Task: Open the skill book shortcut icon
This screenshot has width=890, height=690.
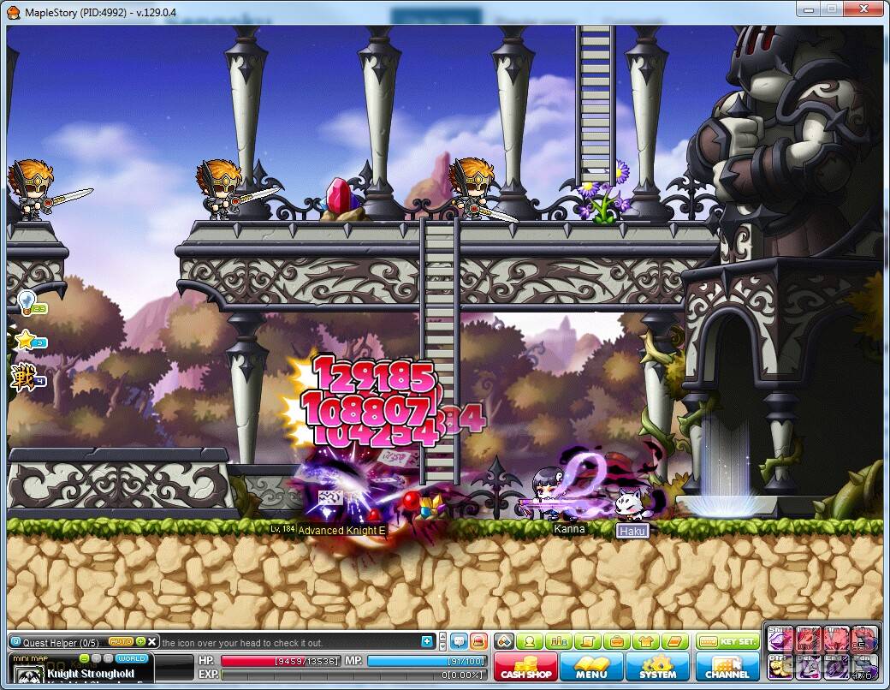Action: (675, 641)
